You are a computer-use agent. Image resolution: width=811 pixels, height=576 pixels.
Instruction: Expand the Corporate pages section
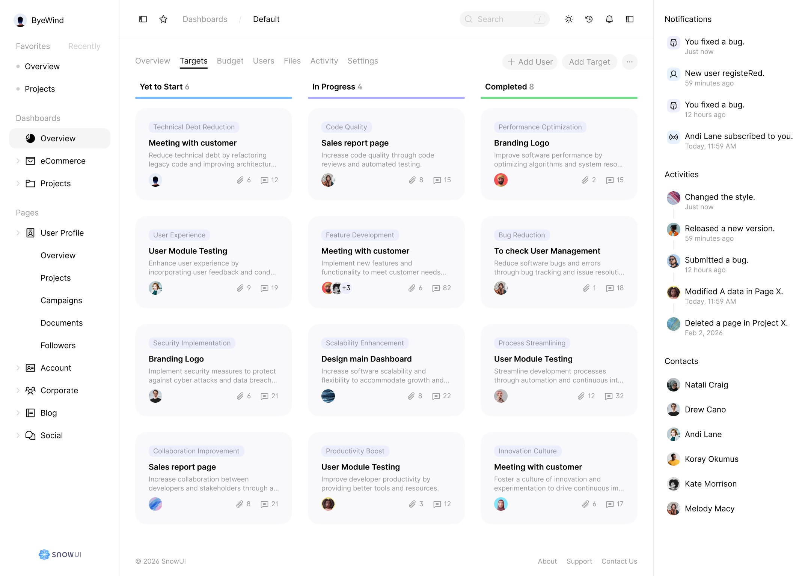click(18, 390)
